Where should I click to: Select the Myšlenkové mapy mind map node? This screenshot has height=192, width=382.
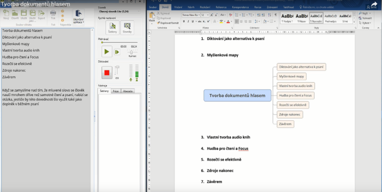coord(291,76)
